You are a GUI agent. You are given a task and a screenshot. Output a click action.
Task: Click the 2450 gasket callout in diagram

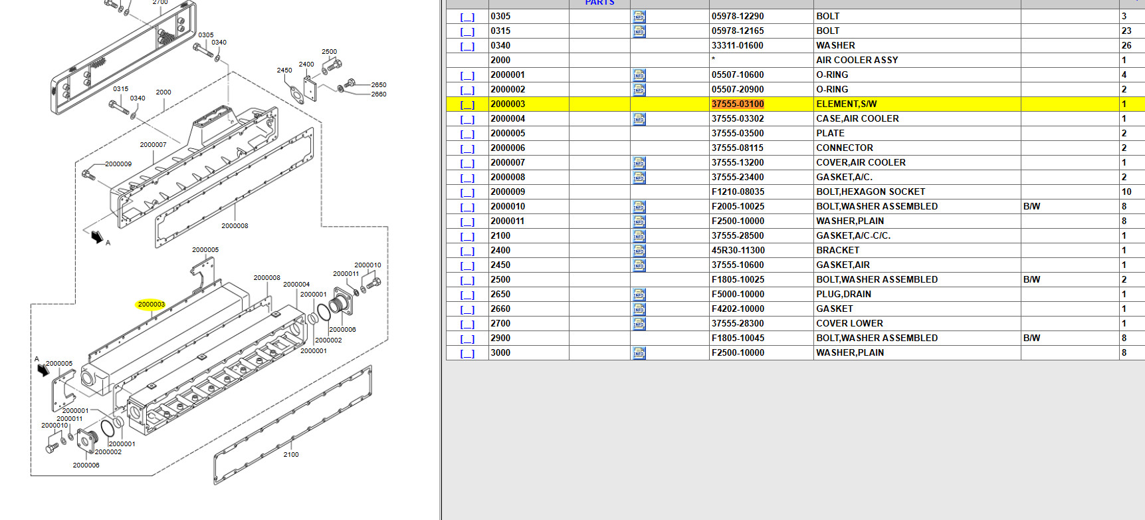point(284,70)
